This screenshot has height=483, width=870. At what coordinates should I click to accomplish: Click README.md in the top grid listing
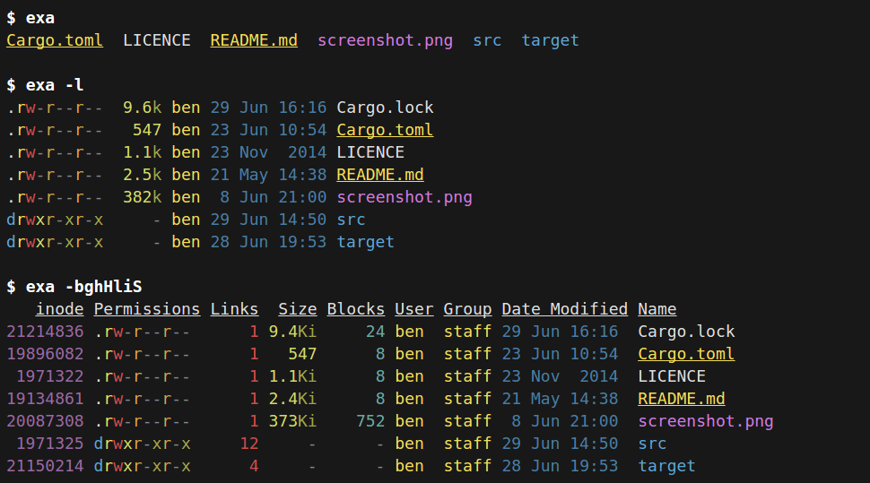(x=254, y=40)
